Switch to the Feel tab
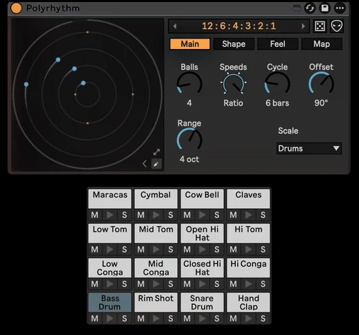 click(278, 44)
